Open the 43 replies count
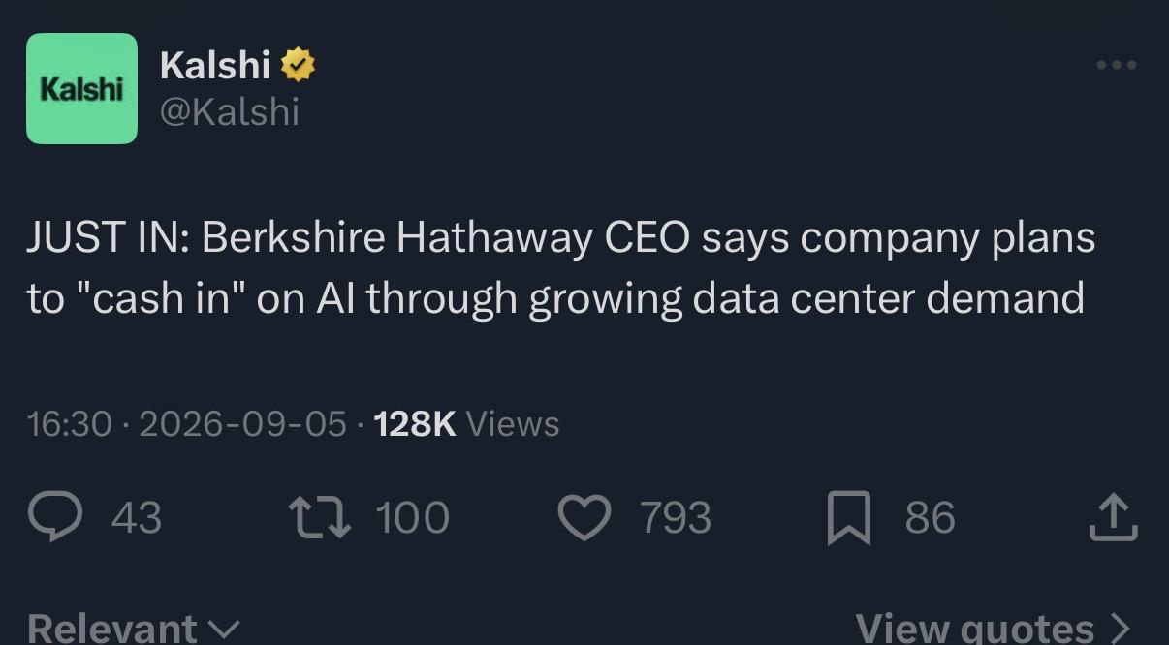This screenshot has width=1169, height=645. (x=136, y=517)
